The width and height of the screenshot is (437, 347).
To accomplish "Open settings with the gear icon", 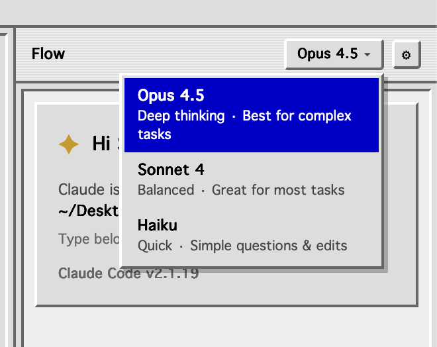I will tap(406, 54).
